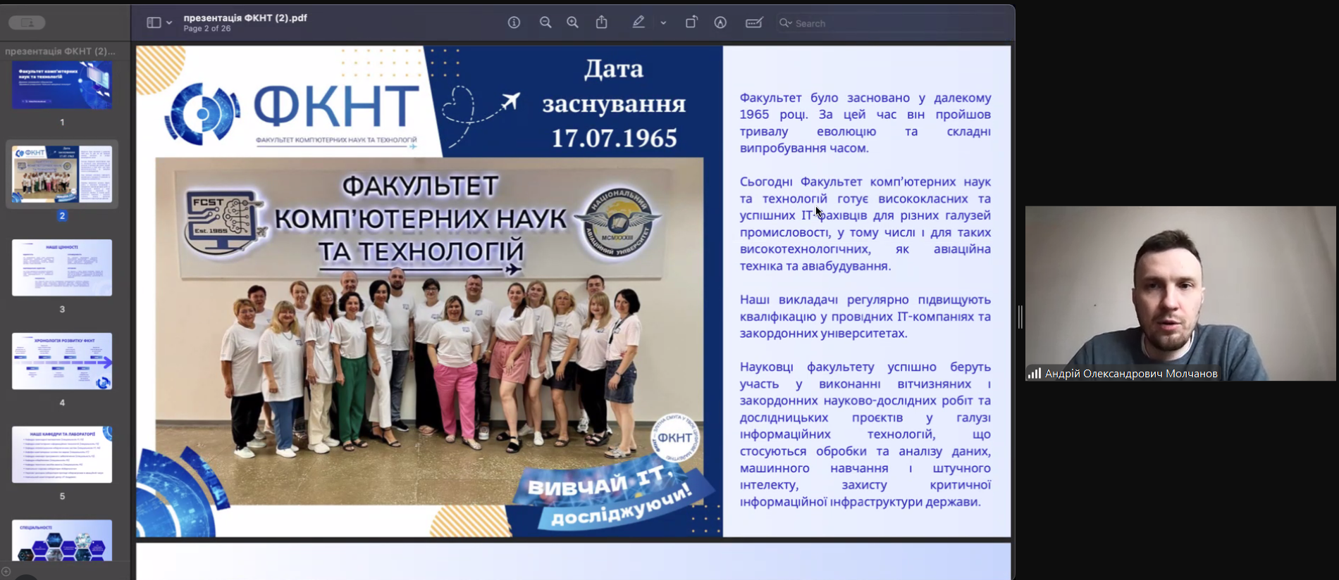Select page 5 thumbnail in the sidebar

62,455
